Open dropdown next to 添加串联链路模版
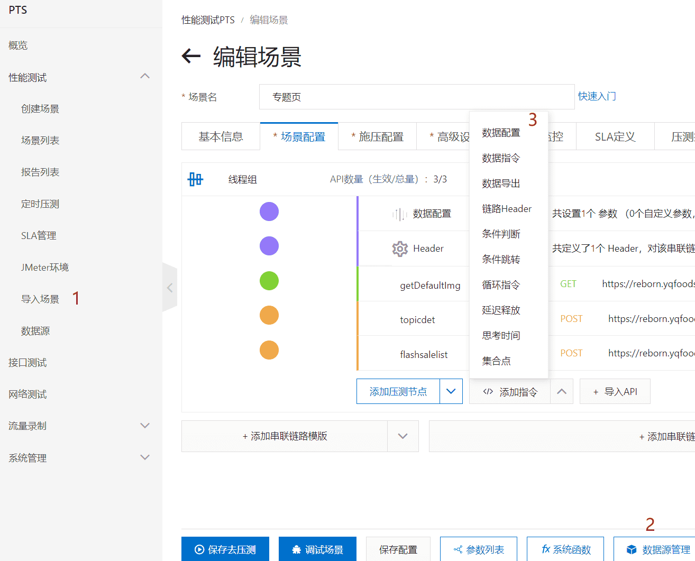This screenshot has height=561, width=695. [x=403, y=436]
